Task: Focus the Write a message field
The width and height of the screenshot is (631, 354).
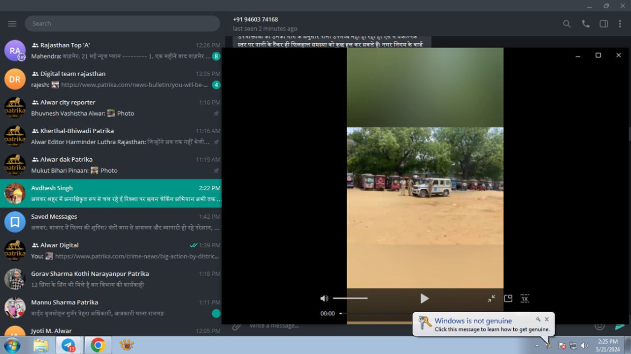Action: tap(274, 325)
